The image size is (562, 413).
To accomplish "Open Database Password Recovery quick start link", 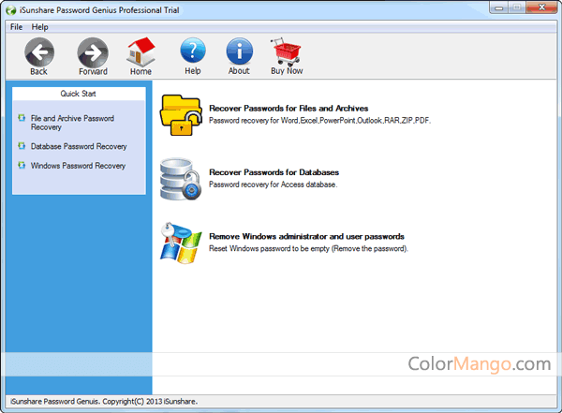I will point(79,146).
